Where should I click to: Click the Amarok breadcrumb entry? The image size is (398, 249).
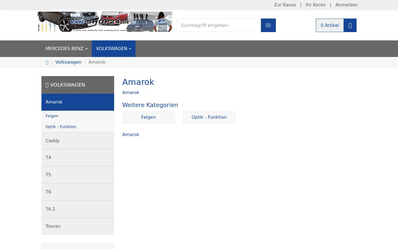[97, 62]
